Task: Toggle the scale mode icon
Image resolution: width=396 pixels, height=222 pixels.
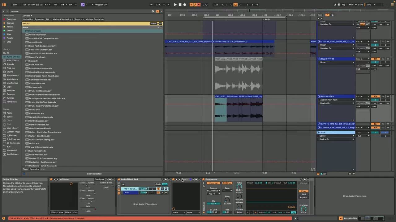Action: point(83,5)
